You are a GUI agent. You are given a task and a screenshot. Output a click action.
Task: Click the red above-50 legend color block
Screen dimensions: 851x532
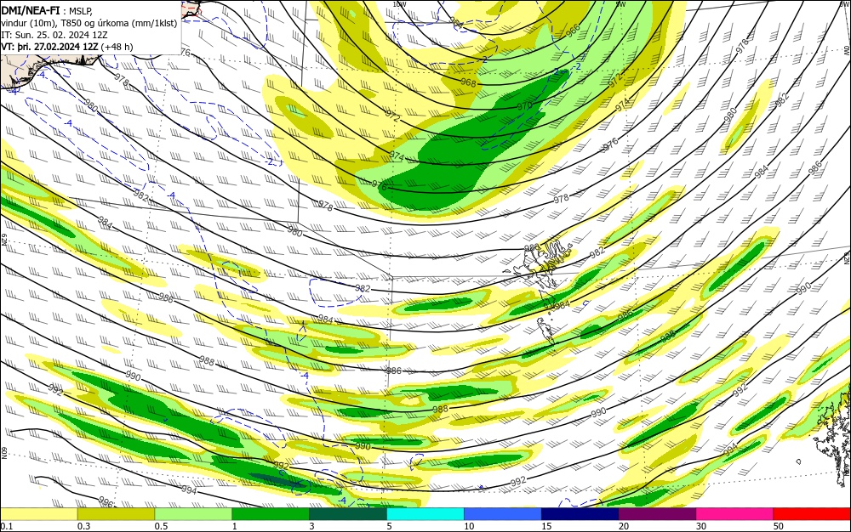pyautogui.click(x=812, y=514)
